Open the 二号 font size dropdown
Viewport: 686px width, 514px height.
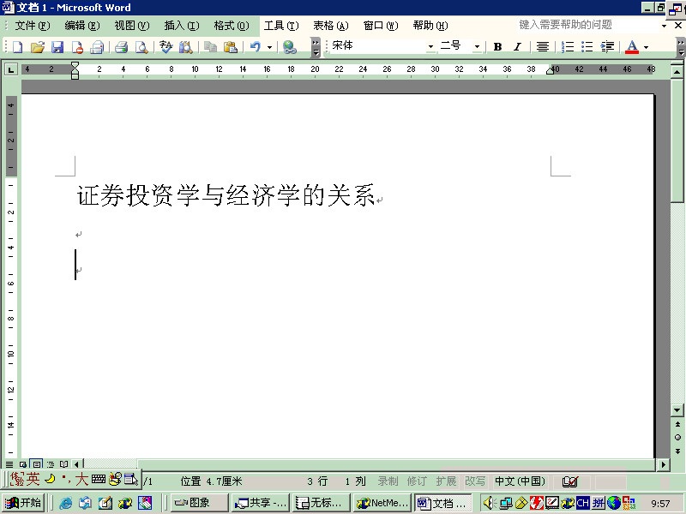point(477,47)
